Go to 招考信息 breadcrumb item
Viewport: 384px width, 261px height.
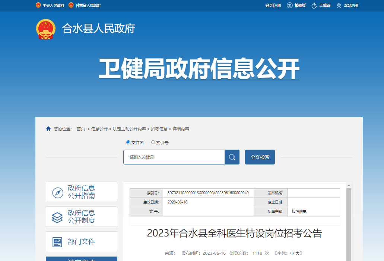coord(159,129)
